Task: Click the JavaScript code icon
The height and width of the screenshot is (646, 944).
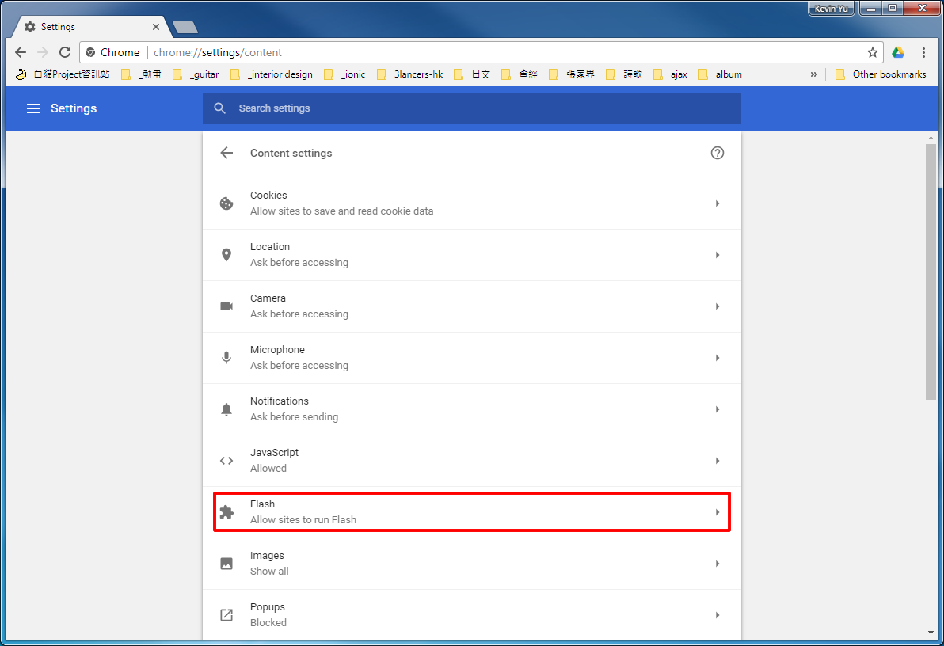Action: coord(226,461)
